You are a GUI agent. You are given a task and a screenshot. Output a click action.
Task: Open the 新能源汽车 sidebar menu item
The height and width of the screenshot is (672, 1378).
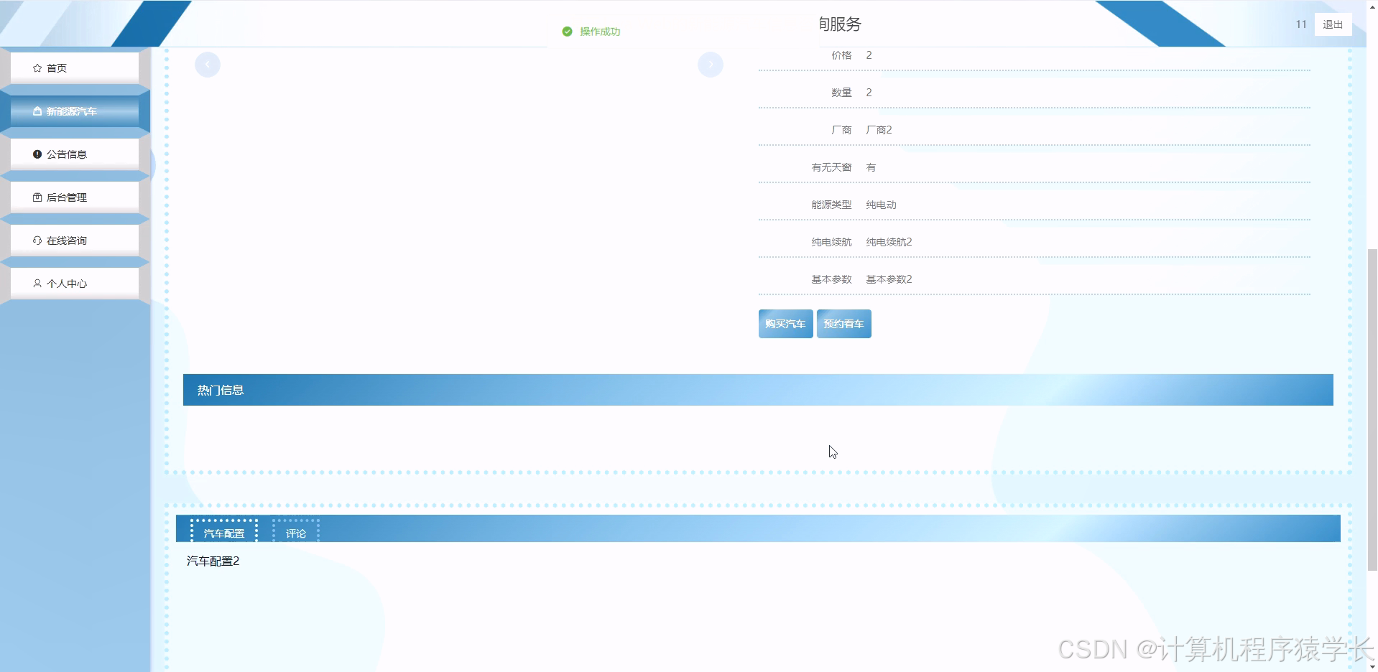(75, 111)
